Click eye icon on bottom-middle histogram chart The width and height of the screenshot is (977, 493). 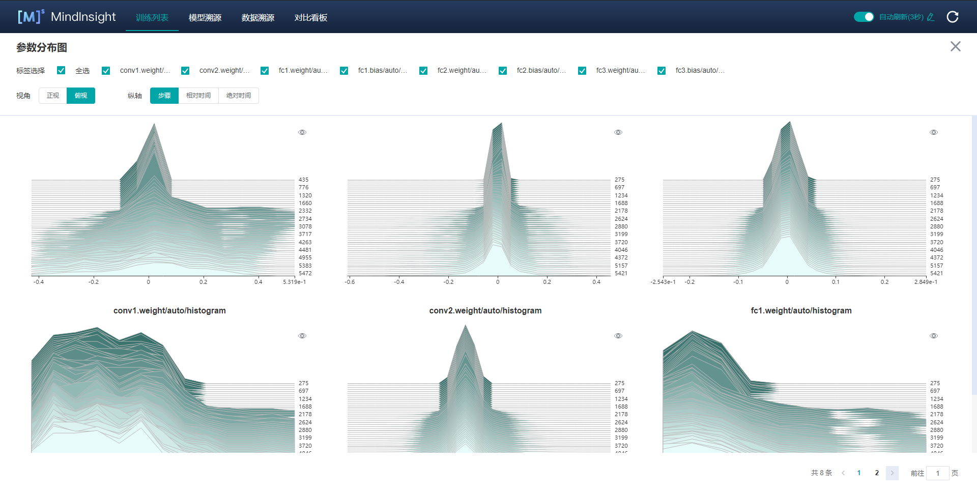coord(618,336)
